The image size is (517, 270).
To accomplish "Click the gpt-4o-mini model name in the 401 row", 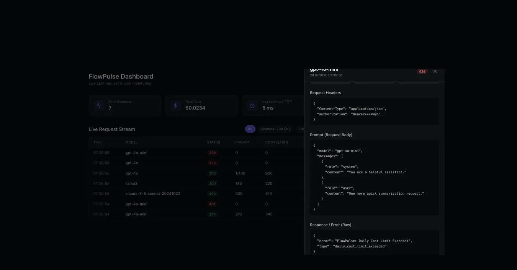I will click(136, 204).
